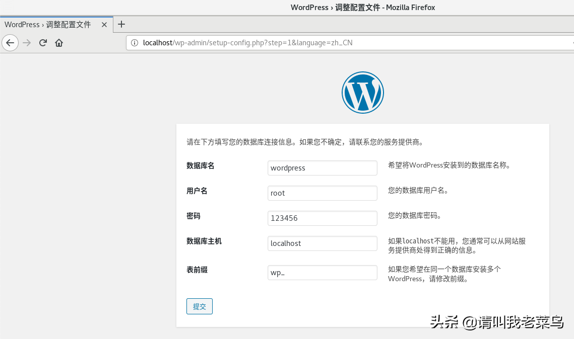Image resolution: width=574 pixels, height=339 pixels.
Task: Click the 表前缀 field containing wp_
Action: 322,273
